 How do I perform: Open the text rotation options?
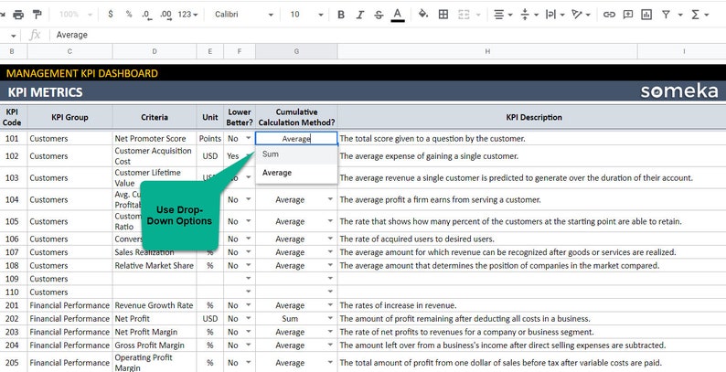(x=581, y=15)
